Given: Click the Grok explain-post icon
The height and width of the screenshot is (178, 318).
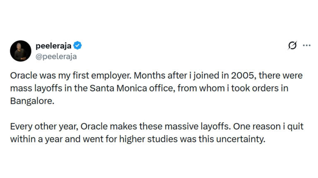Looking at the screenshot, I should coord(292,46).
